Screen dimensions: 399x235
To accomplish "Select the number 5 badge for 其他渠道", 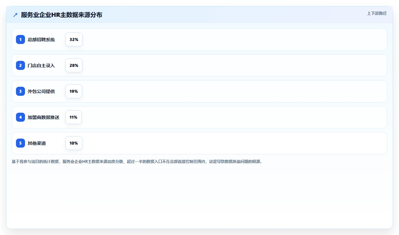I will (x=20, y=143).
